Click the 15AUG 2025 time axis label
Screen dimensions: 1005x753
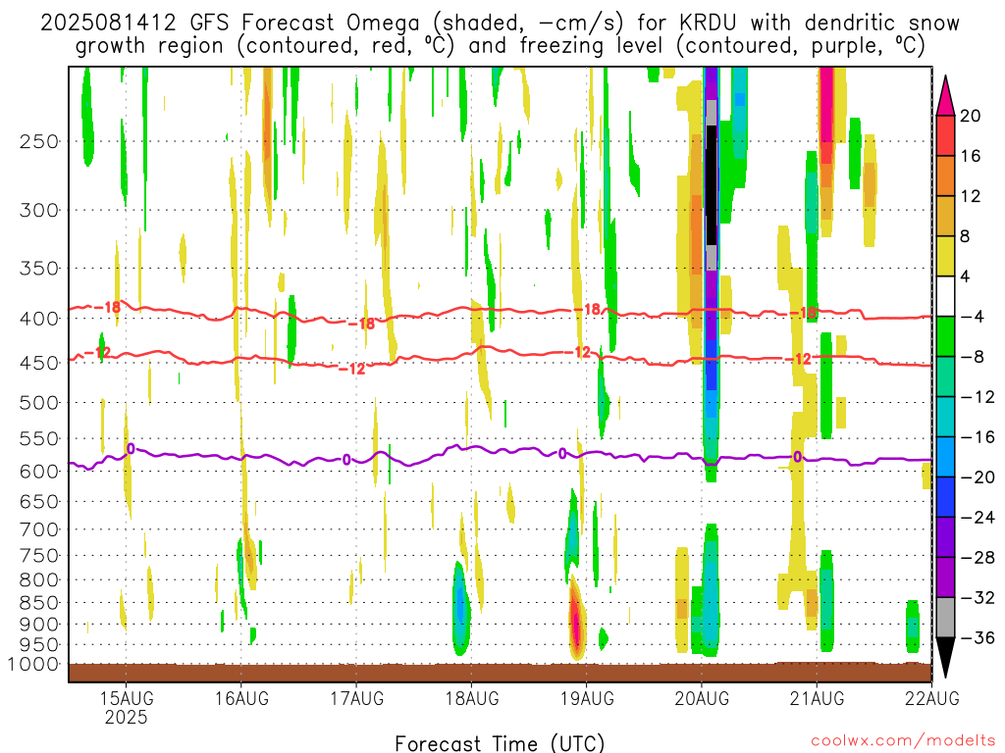pos(127,707)
